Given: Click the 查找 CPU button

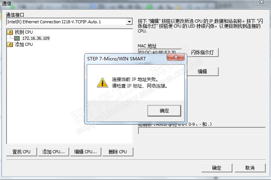Looking at the screenshot, I should (21, 152).
